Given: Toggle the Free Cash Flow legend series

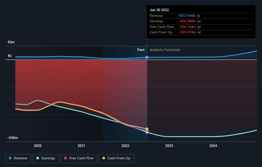Looking at the screenshot, I should 79,158.
